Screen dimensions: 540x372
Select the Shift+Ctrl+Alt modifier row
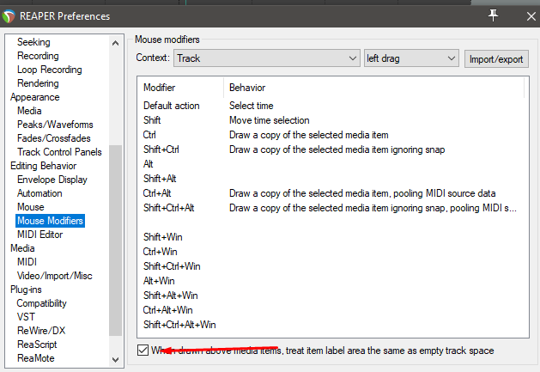[x=333, y=208]
